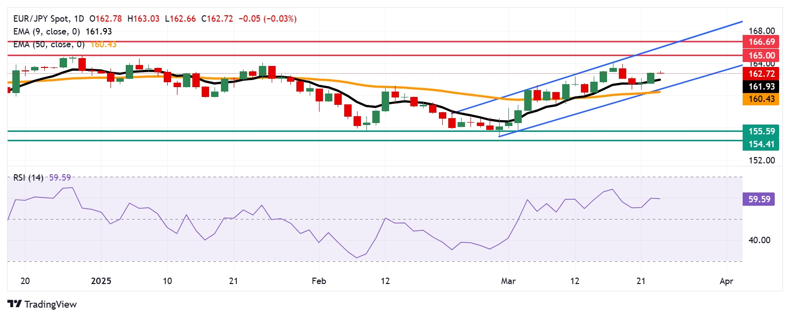The width and height of the screenshot is (790, 317).
Task: Click the TradingView logo
Action: click(42, 304)
